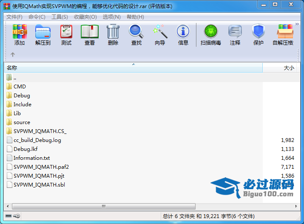Expand toolbar overflow chevron
This screenshot has height=224, width=304.
297,24
